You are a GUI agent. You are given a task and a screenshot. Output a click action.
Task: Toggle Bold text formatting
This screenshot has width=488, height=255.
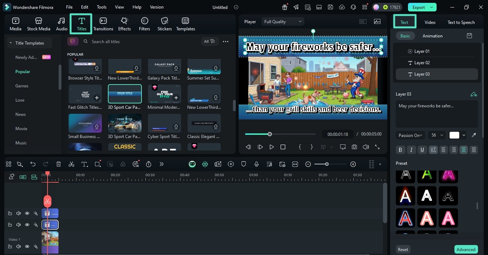[x=400, y=150]
